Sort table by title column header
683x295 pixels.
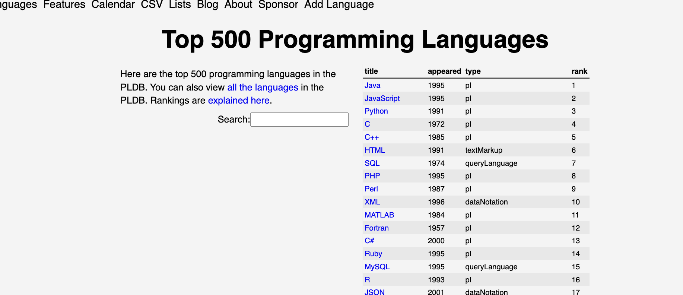tap(371, 71)
